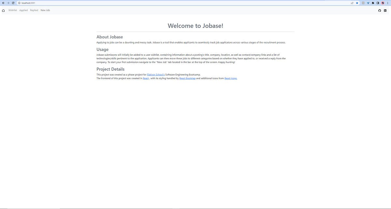Follow the React Icons link

(x=230, y=78)
